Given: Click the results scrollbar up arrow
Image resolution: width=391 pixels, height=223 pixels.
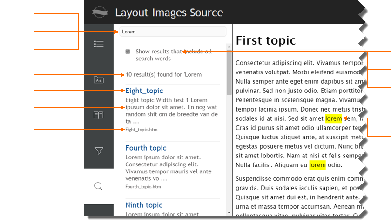Looking at the screenshot, I should click(229, 46).
